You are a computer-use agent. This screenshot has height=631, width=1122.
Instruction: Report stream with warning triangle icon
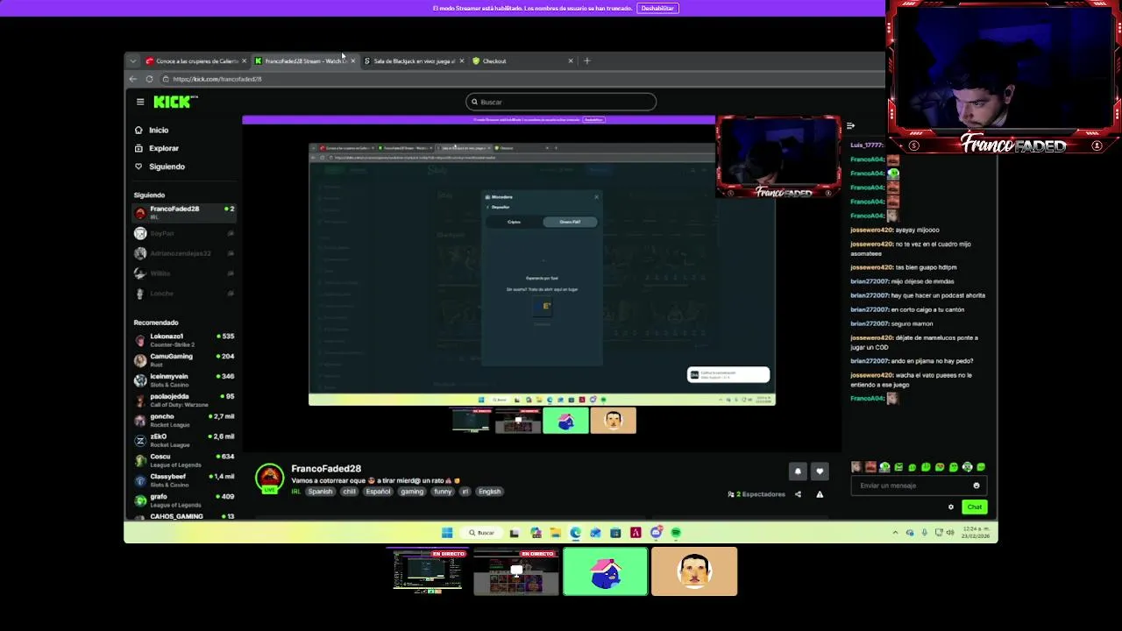coord(820,494)
